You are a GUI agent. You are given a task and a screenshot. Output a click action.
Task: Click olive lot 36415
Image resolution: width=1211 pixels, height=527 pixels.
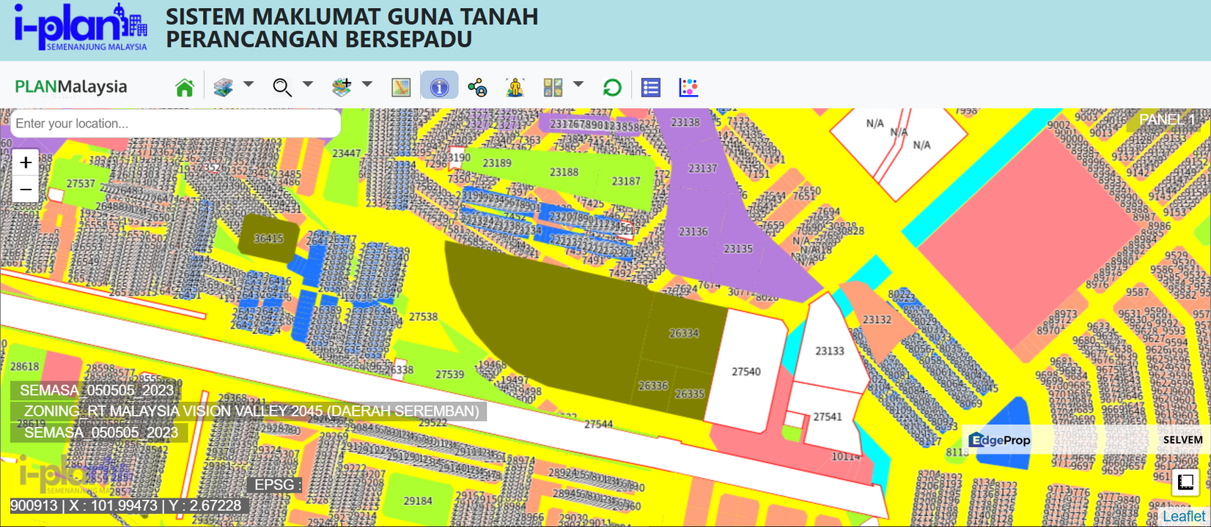pos(268,238)
